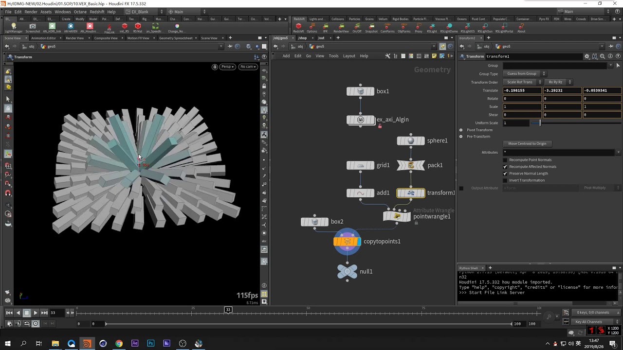This screenshot has width=623, height=350.
Task: Open the Rx Ry Rz rotation order dropdown
Action: coord(558,82)
